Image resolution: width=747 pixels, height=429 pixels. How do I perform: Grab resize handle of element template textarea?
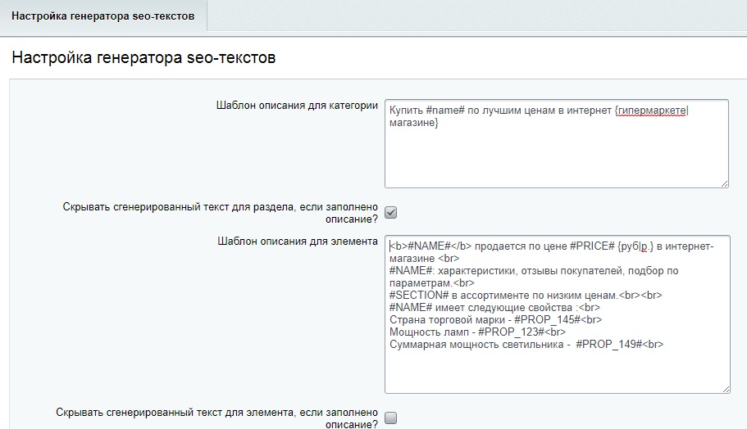coord(725,388)
